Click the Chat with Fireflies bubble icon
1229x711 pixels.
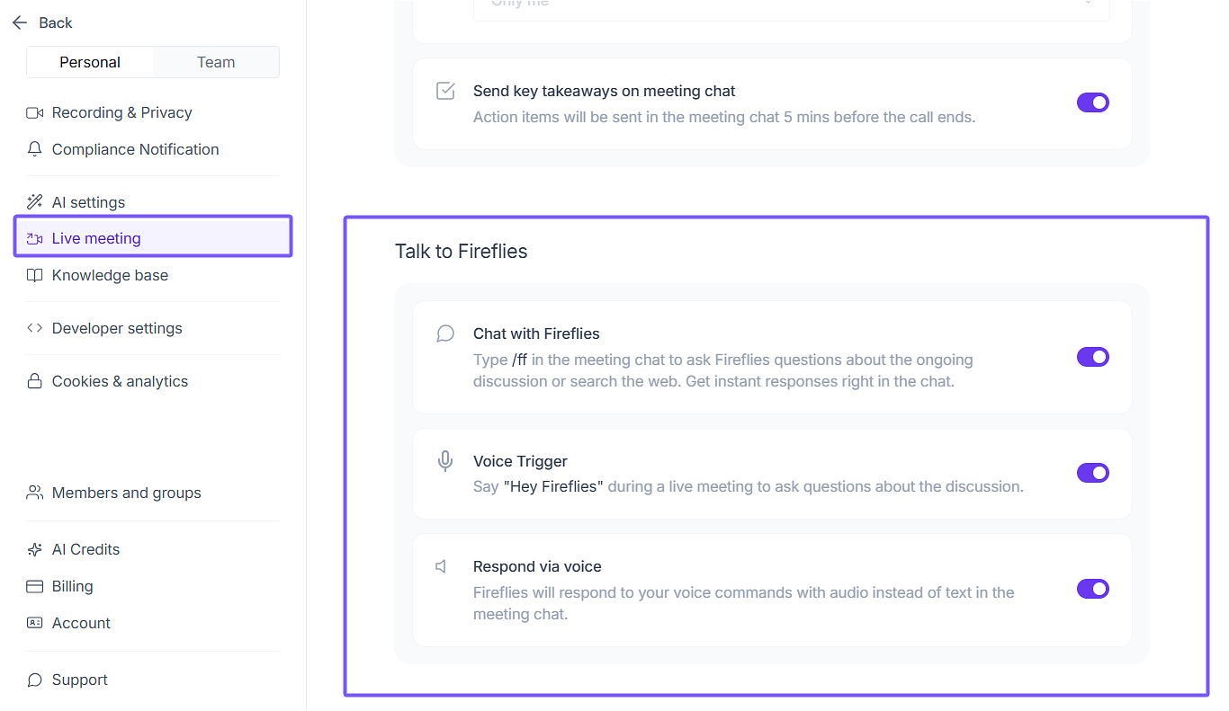445,334
